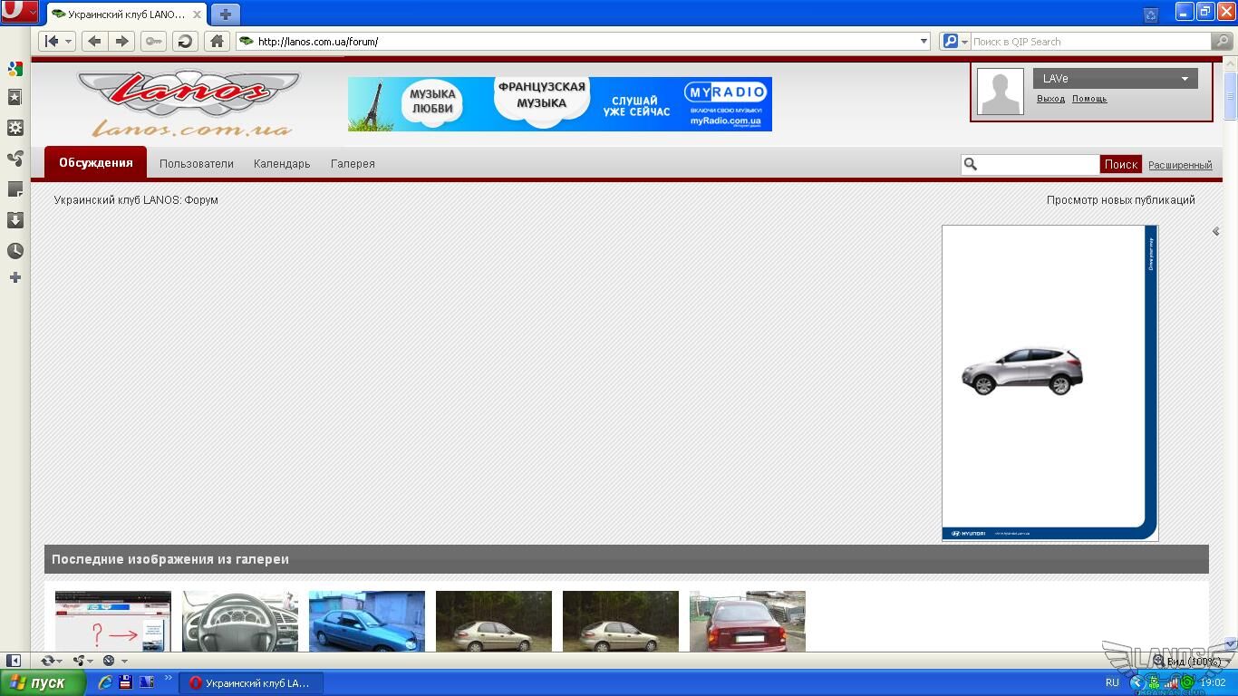Collapse the forum right sidebar arrow
This screenshot has height=696, width=1238.
pyautogui.click(x=1215, y=232)
